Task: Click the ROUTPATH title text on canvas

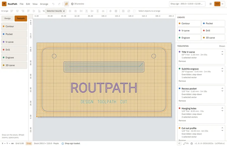Action: coord(104,88)
